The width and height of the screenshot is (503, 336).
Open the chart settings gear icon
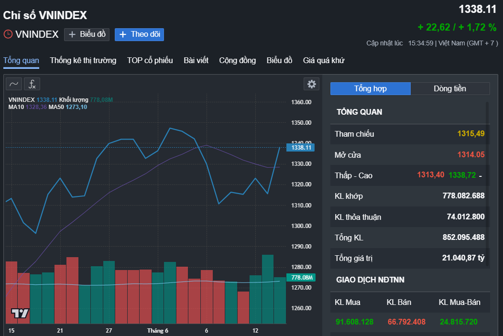(x=312, y=84)
